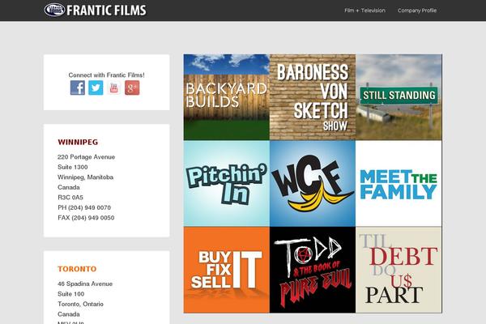Open the Frantic Films Facebook page icon
The image size is (486, 324).
coord(78,87)
